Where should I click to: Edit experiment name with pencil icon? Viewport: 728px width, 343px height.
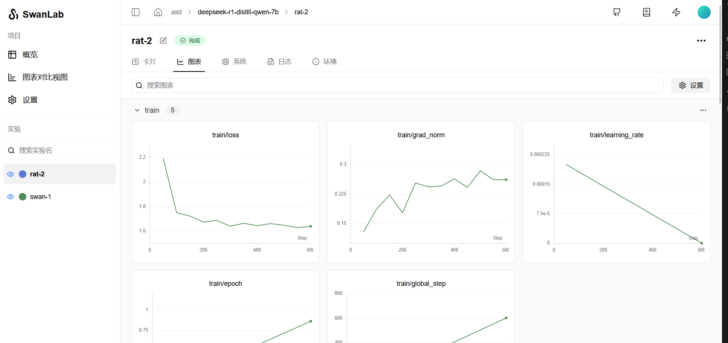[x=163, y=41]
